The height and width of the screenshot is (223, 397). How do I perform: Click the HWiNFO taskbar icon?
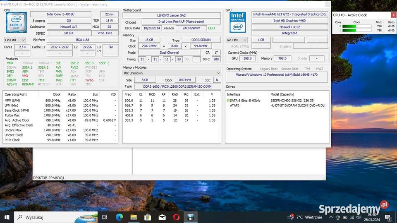pyautogui.click(x=191, y=217)
